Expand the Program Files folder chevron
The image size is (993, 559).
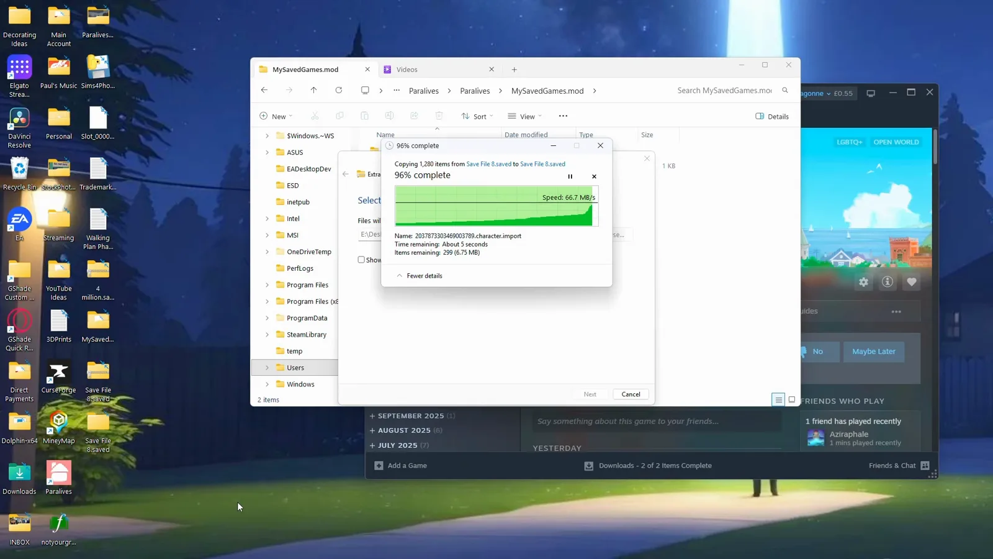click(267, 285)
